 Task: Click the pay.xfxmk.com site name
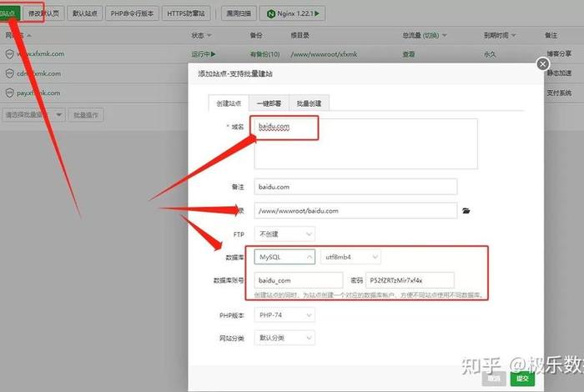pyautogui.click(x=38, y=93)
